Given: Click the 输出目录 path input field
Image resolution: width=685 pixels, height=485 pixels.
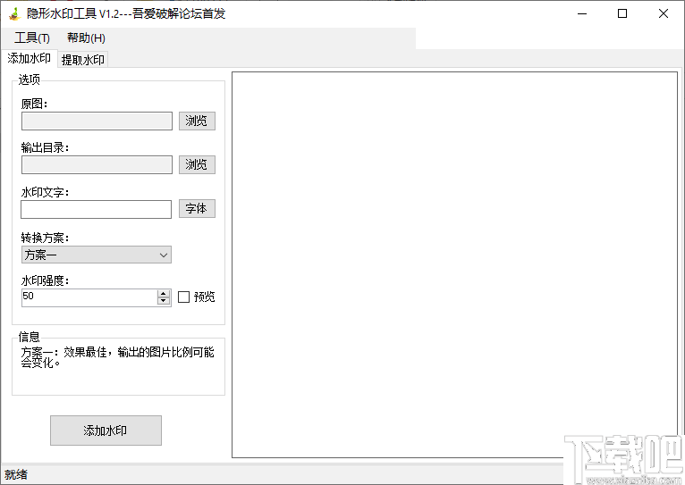Looking at the screenshot, I should (x=97, y=164).
